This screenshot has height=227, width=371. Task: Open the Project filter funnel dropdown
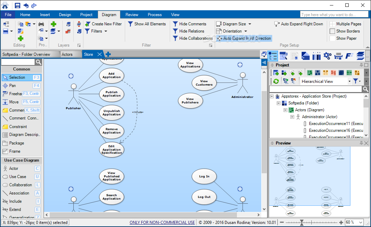(x=357, y=81)
